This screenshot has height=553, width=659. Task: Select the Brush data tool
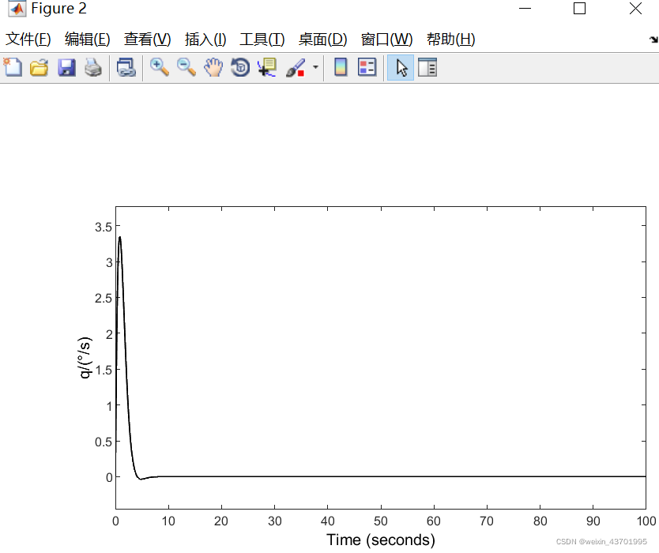click(x=296, y=67)
